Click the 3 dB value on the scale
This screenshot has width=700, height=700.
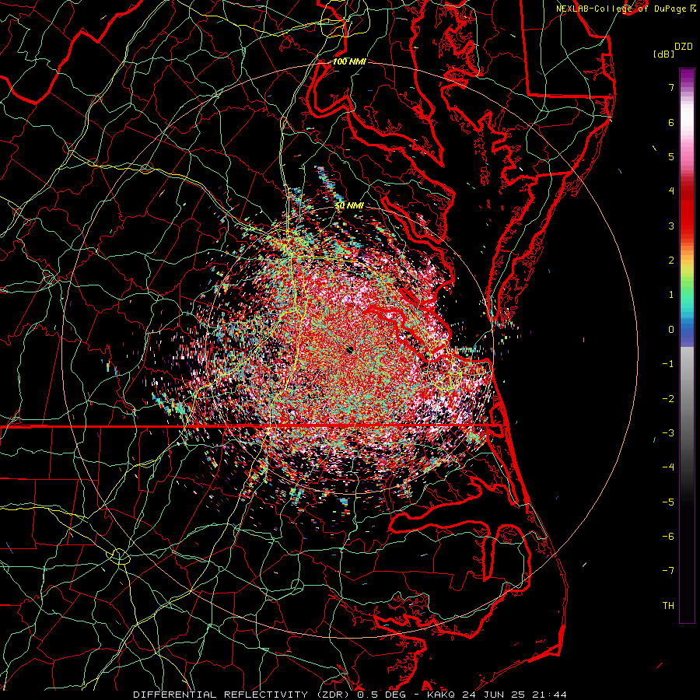(671, 226)
